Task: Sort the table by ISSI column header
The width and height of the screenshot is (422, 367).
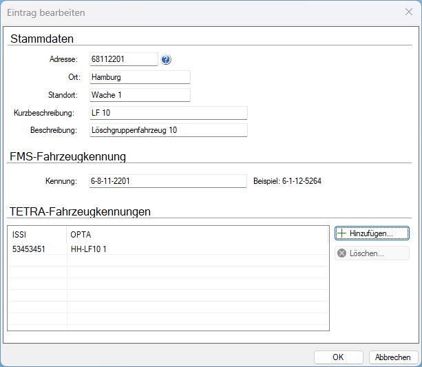Action: click(x=37, y=235)
